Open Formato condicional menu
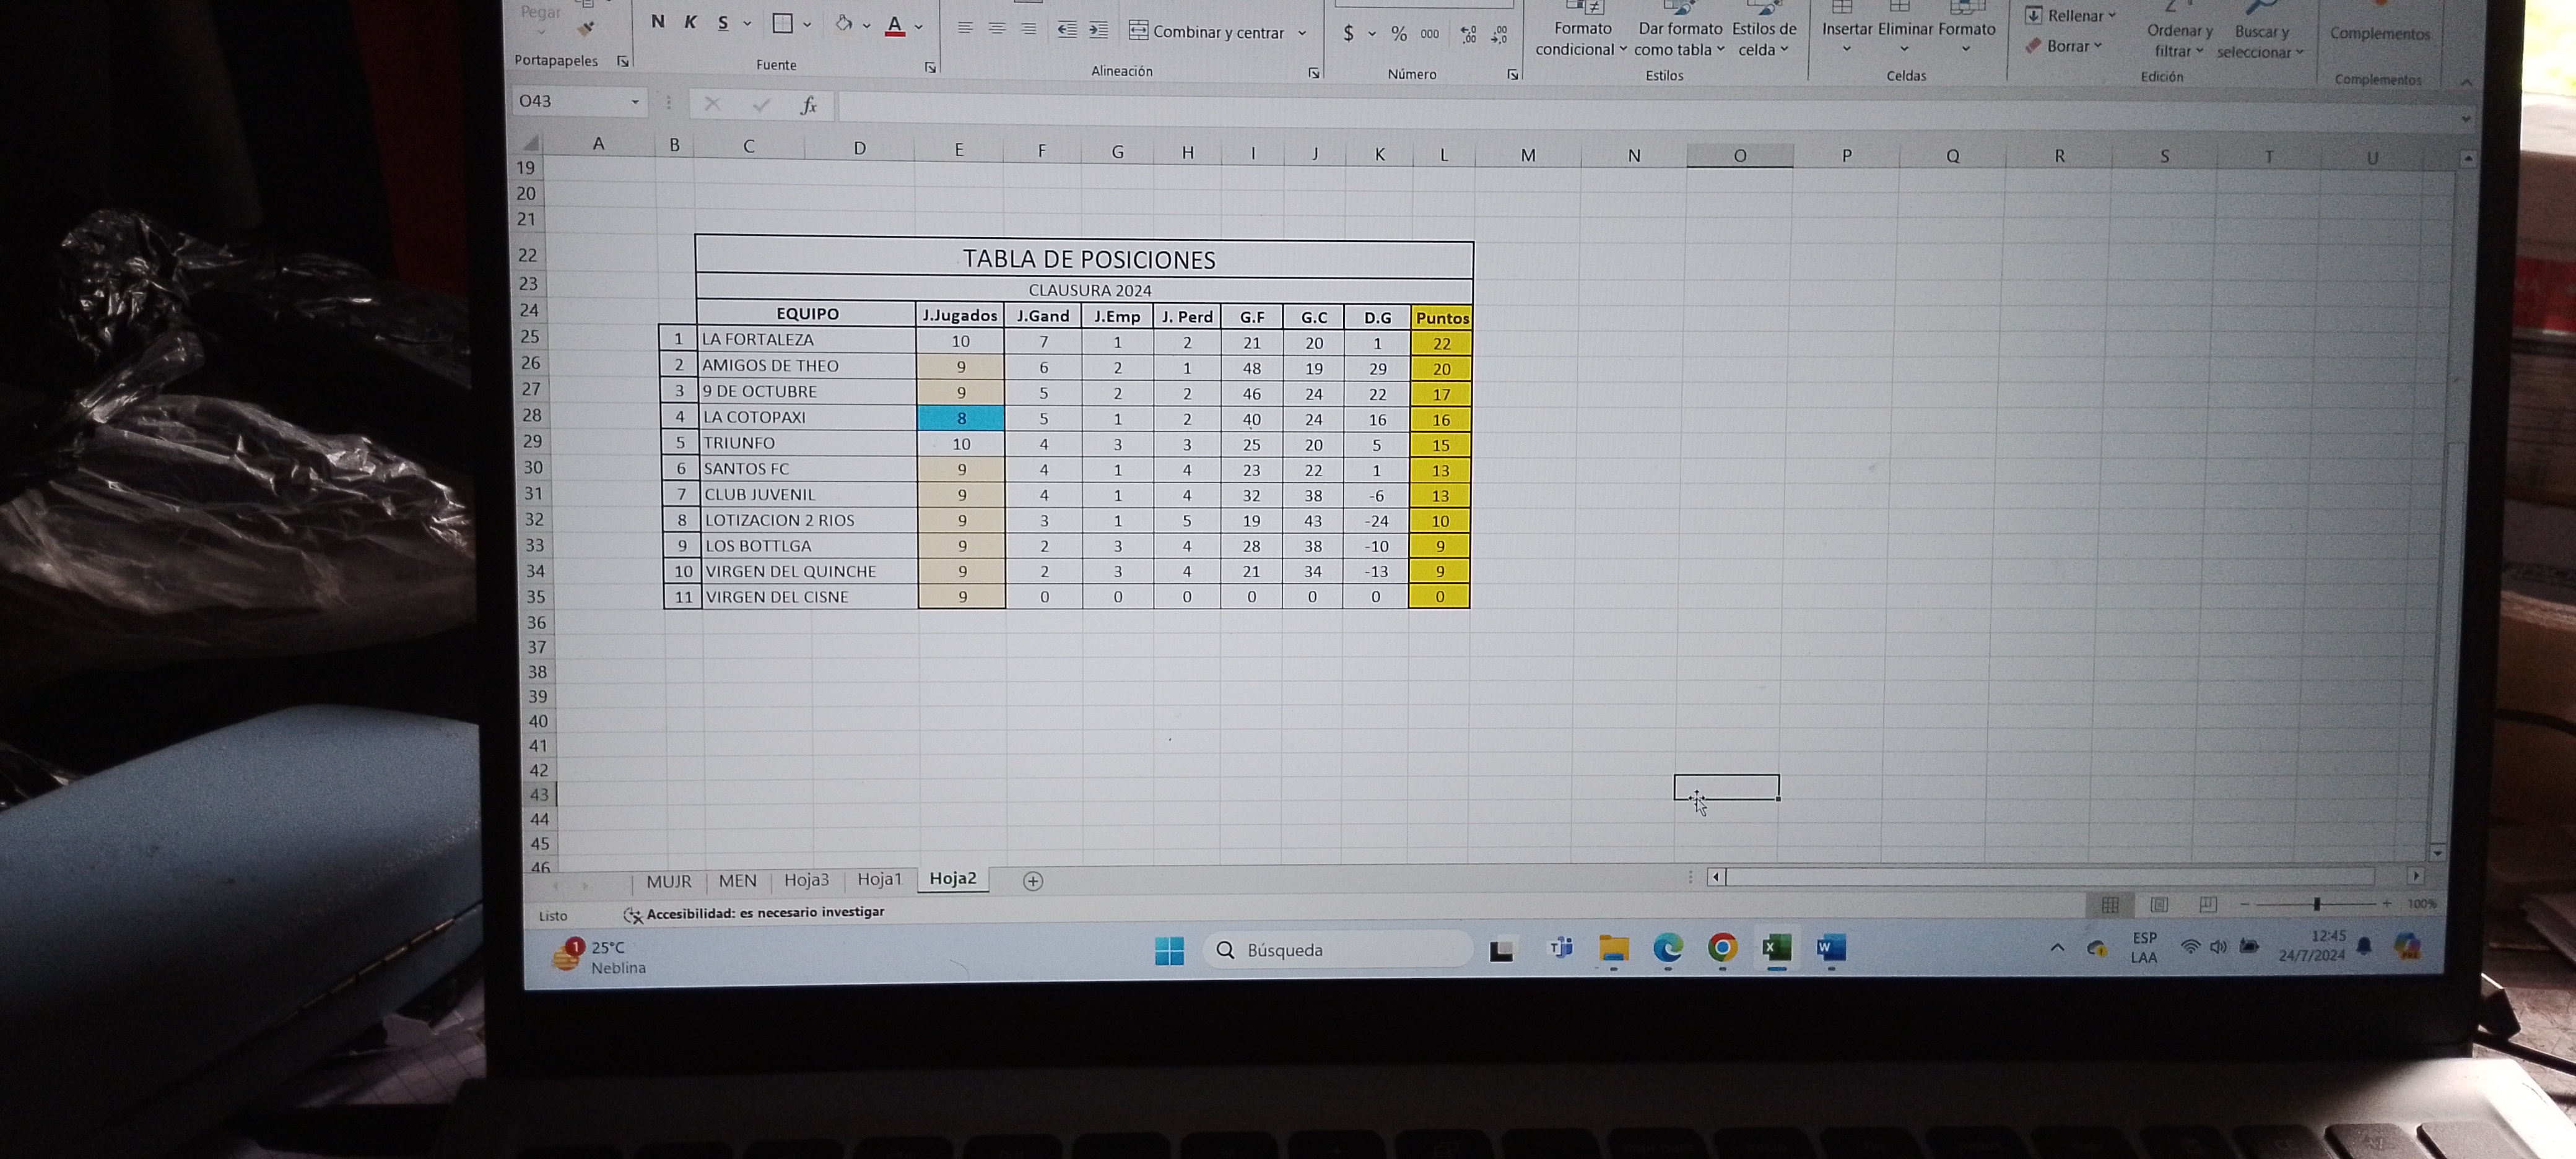Screen dimensions: 2576x1159 pos(1581,38)
